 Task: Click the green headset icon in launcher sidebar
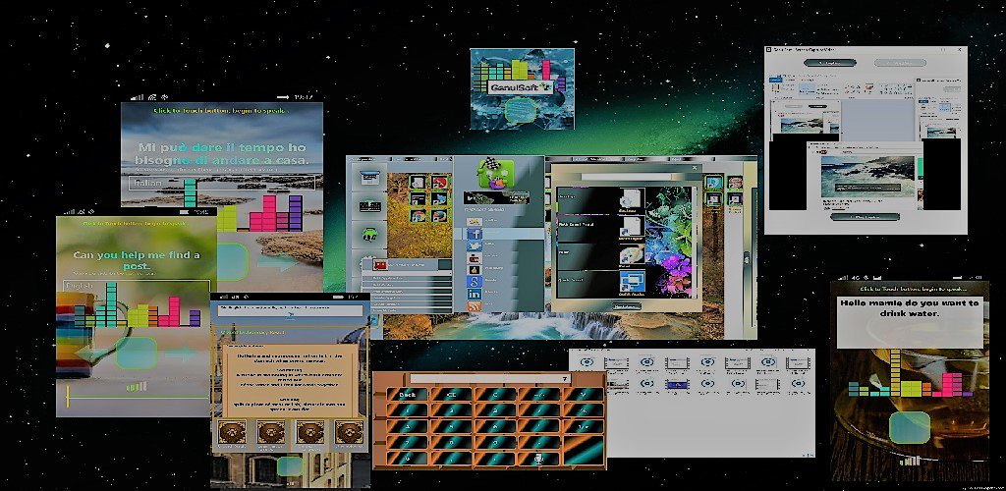369,236
